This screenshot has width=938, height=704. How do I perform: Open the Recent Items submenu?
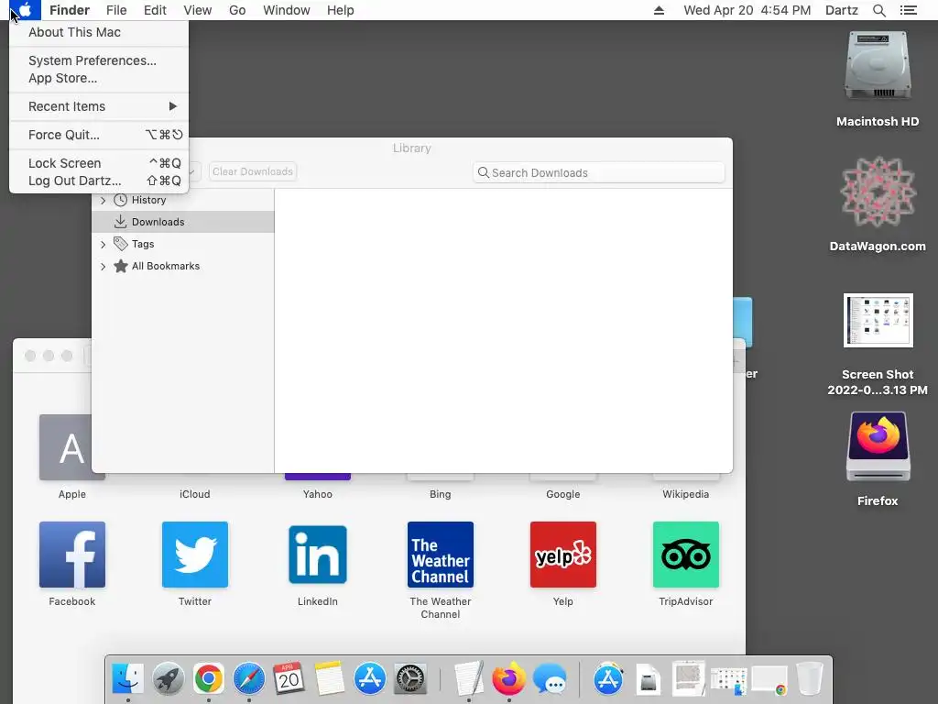pyautogui.click(x=99, y=106)
